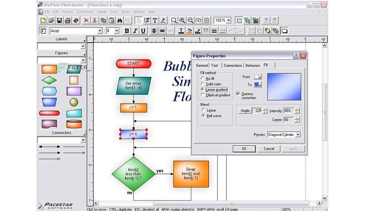The height and width of the screenshot is (211, 365).
Task: Click the red X delete icon
Action: (x=86, y=20)
